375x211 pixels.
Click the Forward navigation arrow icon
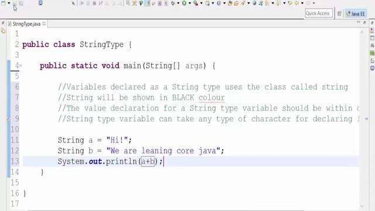pyautogui.click(x=308, y=3)
